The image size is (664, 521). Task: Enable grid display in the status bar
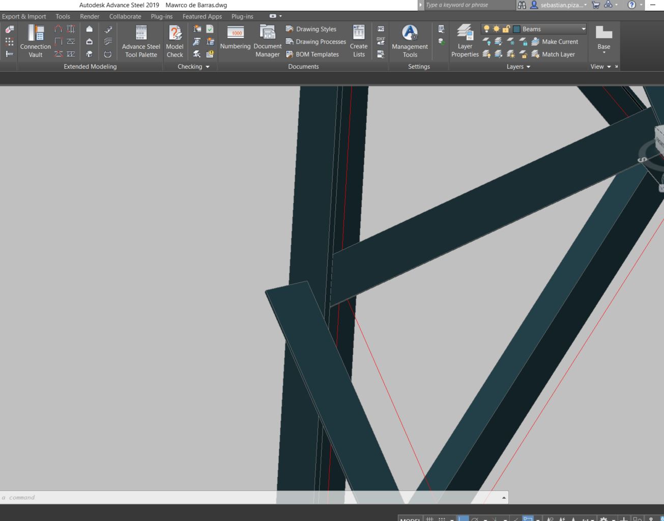[x=430, y=518]
